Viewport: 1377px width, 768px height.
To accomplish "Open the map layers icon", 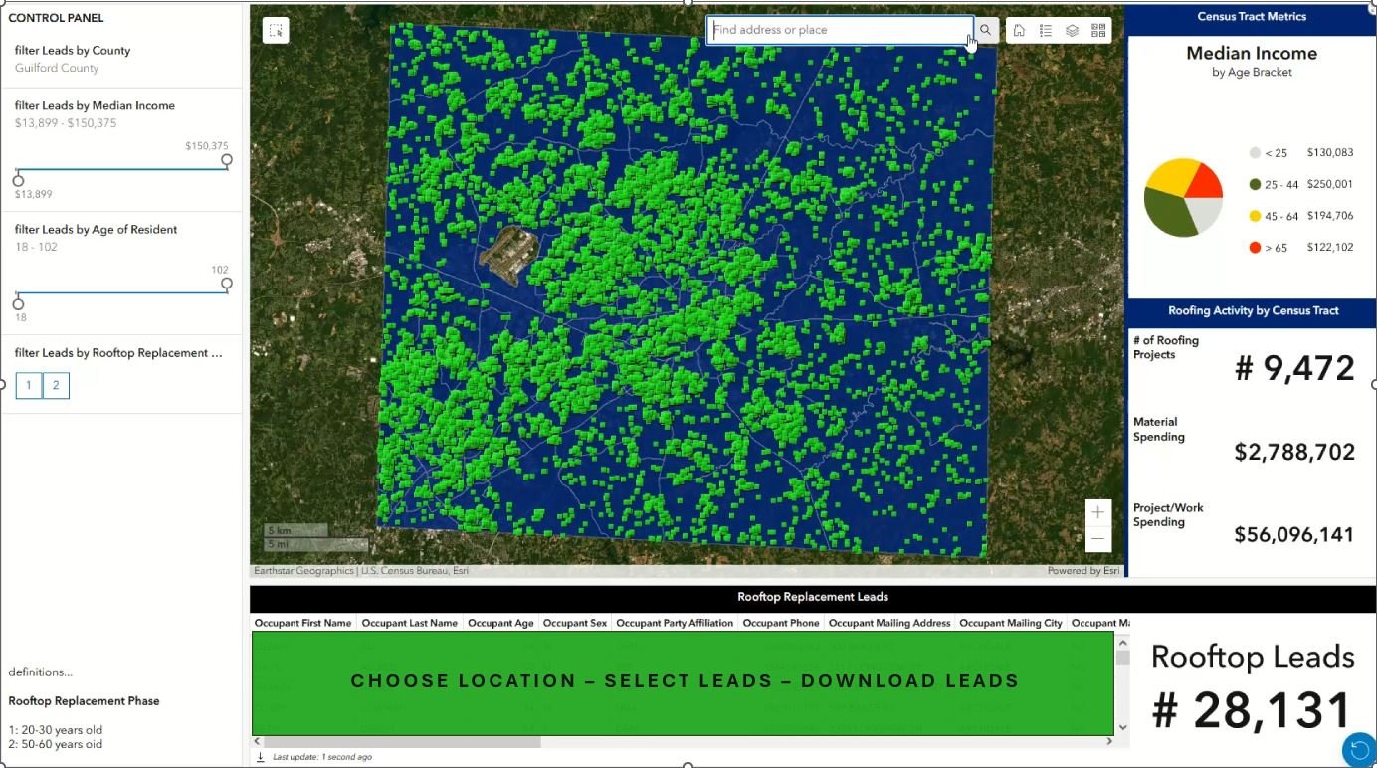I will (1072, 30).
